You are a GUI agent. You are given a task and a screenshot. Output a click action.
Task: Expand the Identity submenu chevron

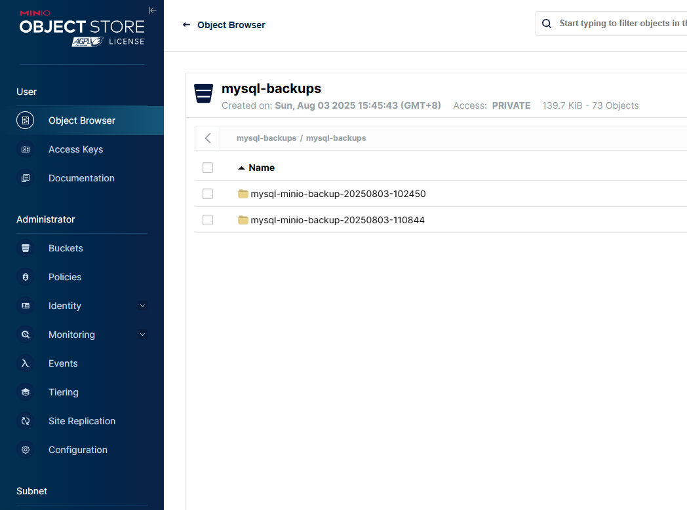point(142,306)
